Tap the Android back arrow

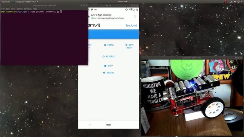pyautogui.click(x=90, y=124)
